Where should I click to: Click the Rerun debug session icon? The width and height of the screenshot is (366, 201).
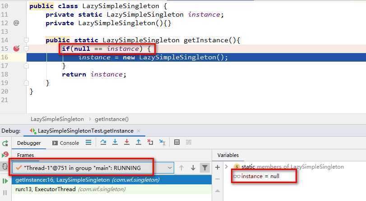[5, 143]
